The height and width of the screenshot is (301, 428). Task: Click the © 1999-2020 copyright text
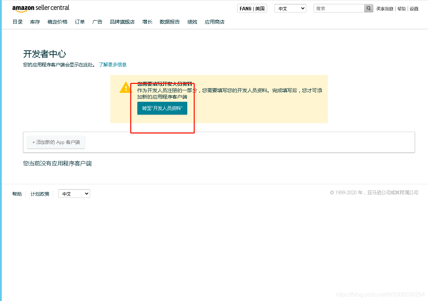[x=374, y=192]
